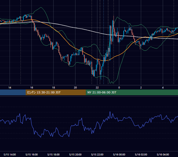178x157 pixels.
Task: Click the 5/15 14:00 date label
Action: point(10,154)
